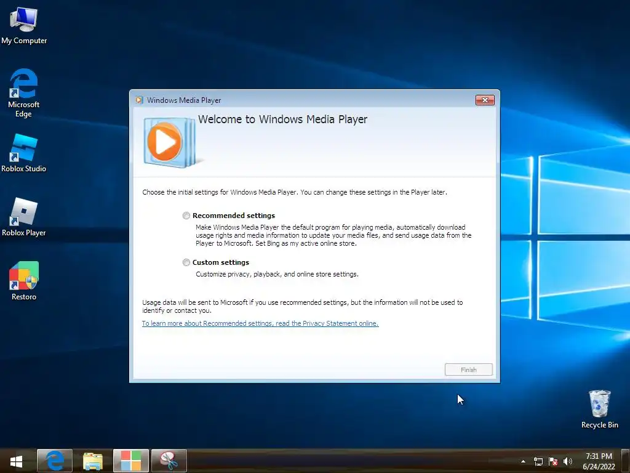
Task: Select the Roblox Studio desktop shortcut
Action: tap(24, 153)
